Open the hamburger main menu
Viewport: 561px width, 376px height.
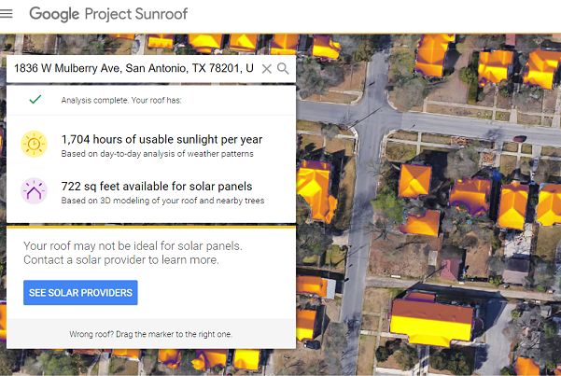(x=7, y=14)
